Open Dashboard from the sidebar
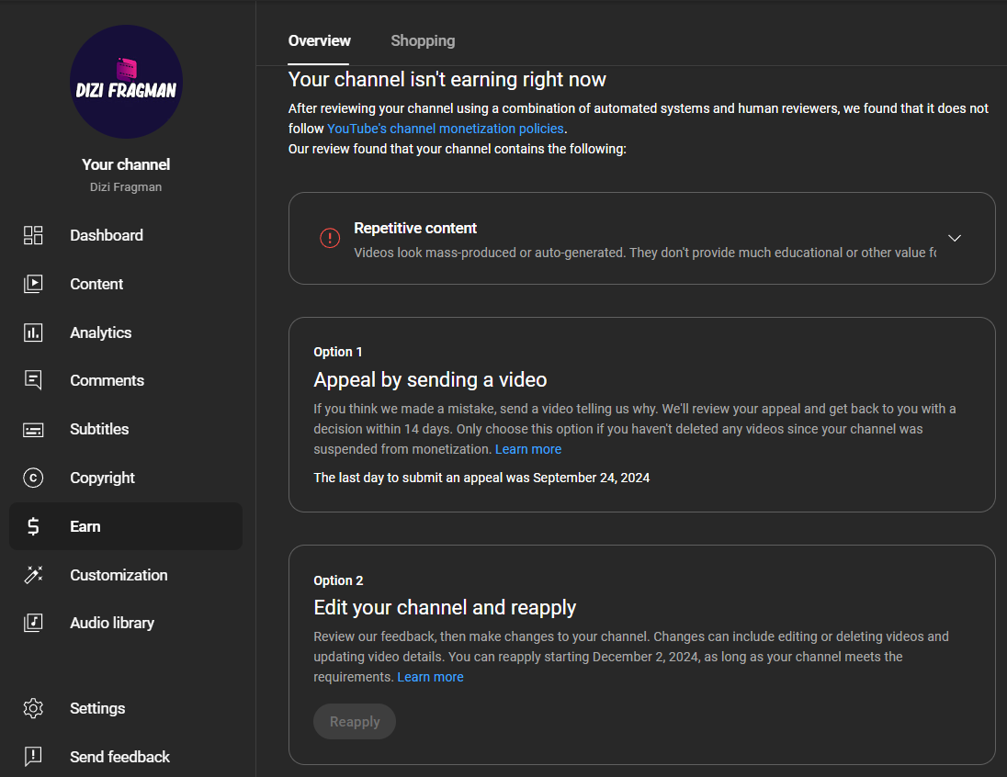 [126, 235]
